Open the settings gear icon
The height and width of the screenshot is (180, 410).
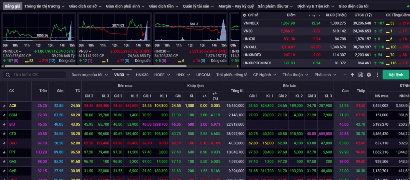(x=369, y=75)
